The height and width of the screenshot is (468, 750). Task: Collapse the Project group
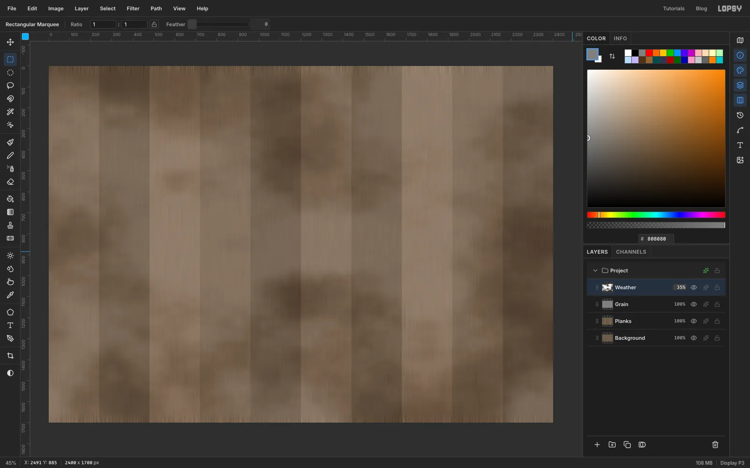coord(595,271)
